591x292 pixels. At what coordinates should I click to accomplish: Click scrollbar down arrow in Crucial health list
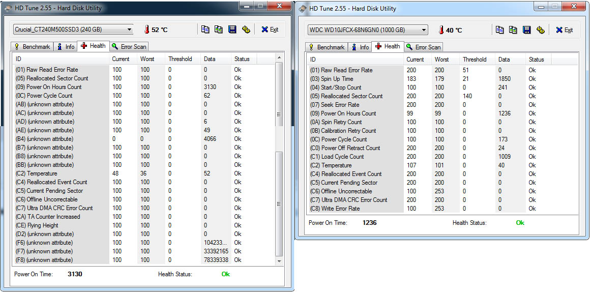(x=279, y=260)
